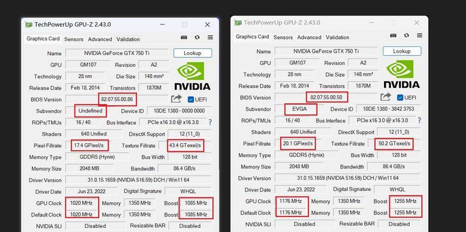Click Resizable BAR Disabled in left window

pos(190,226)
